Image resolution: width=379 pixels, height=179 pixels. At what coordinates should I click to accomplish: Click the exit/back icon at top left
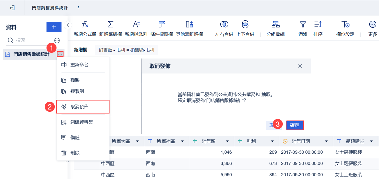coord(12,8)
